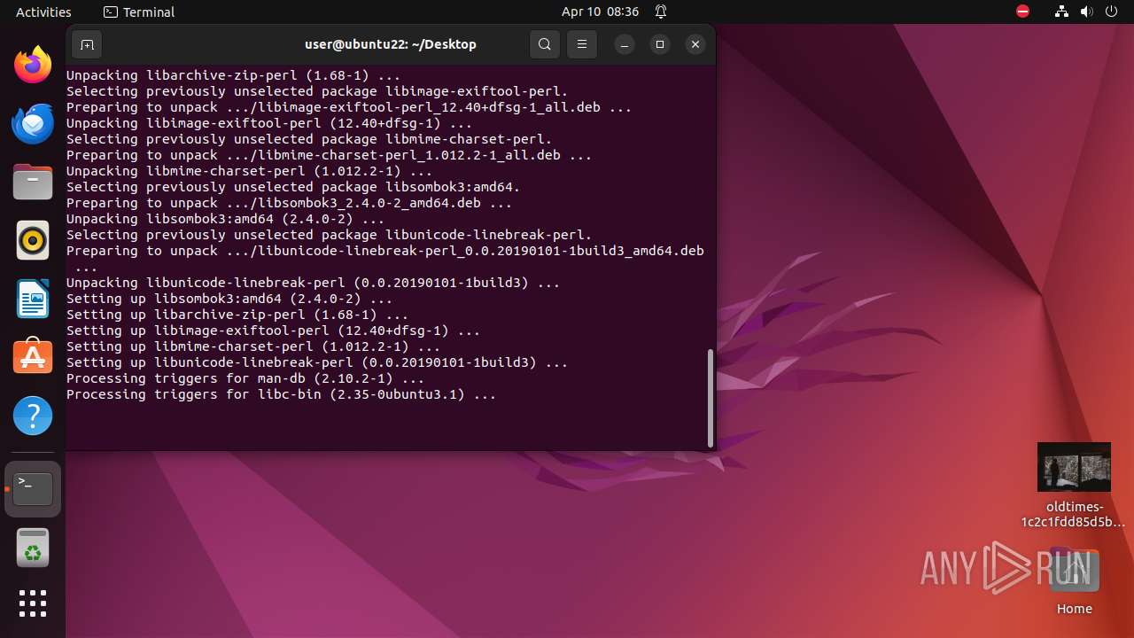Image resolution: width=1134 pixels, height=638 pixels.
Task: Click the line 'Processing triggers for man-db (2.10.2-1) ...'
Action: tap(245, 378)
